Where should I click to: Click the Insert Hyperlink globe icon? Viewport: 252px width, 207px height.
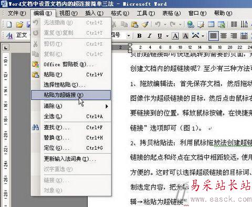coord(190,25)
